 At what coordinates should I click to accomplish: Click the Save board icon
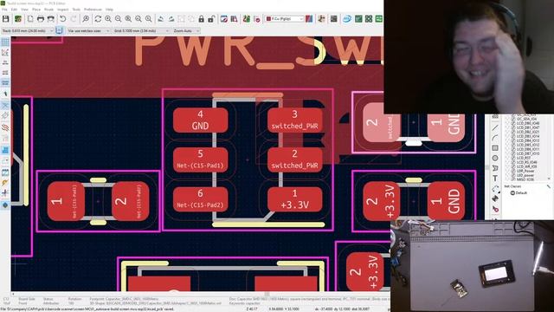point(6,19)
